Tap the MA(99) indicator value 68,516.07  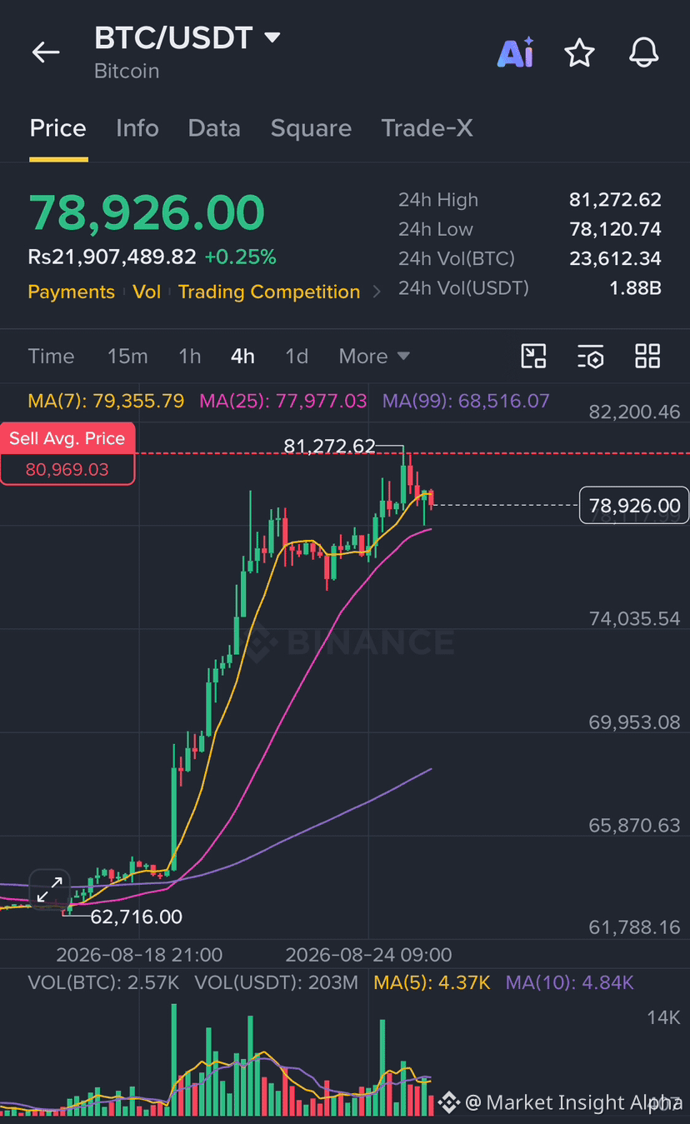tap(466, 401)
